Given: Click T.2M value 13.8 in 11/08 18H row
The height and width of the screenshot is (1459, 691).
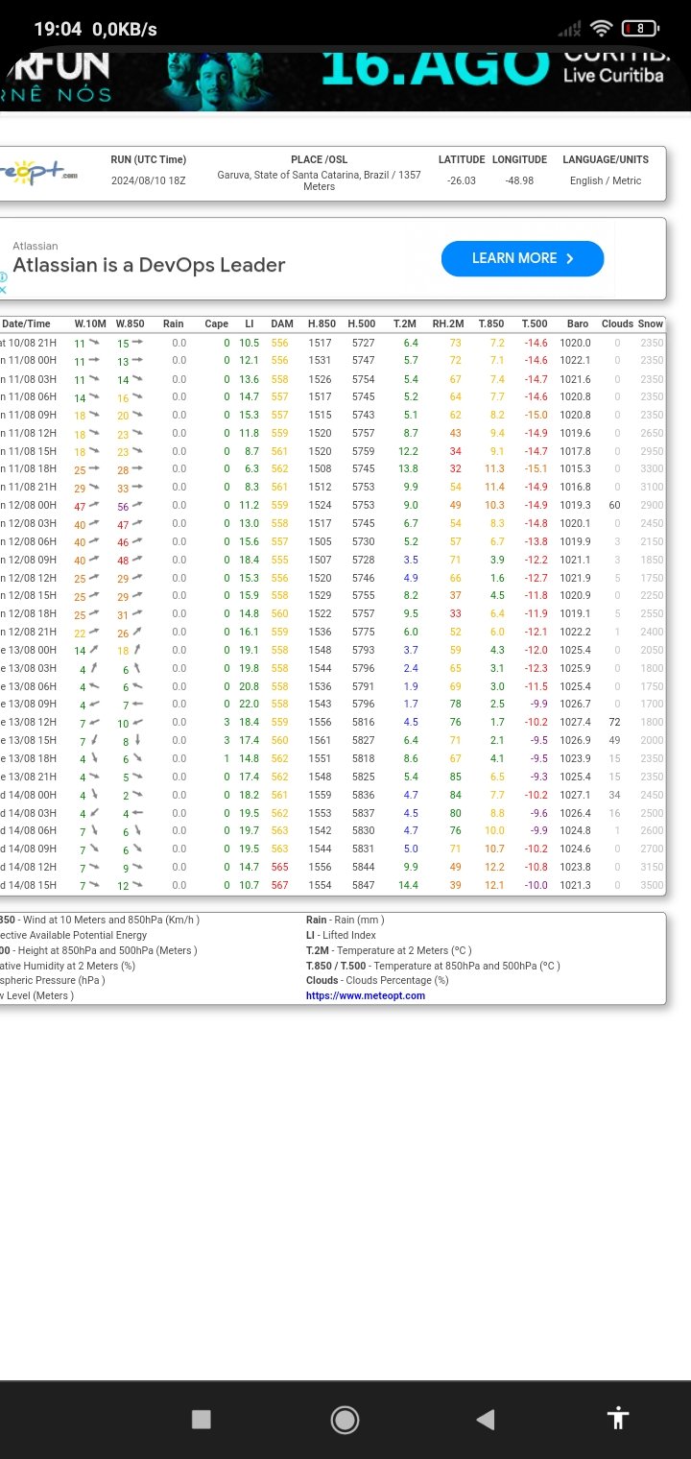Looking at the screenshot, I should 409,469.
